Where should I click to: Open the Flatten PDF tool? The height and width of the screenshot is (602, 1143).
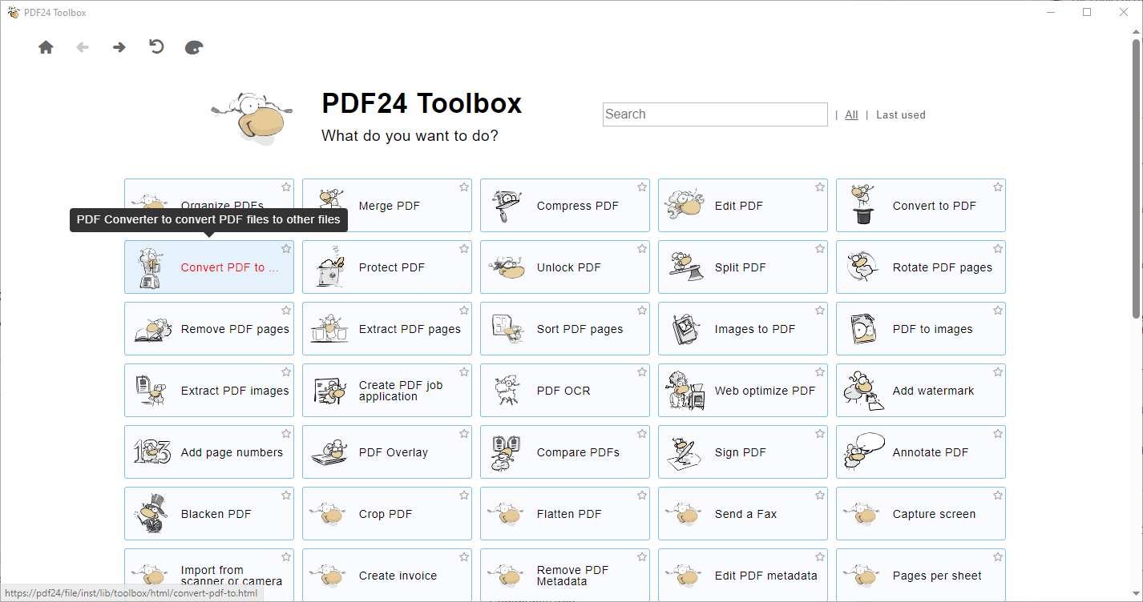point(565,514)
